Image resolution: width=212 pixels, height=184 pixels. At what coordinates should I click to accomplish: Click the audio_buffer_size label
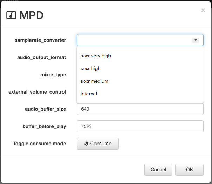pyautogui.click(x=45, y=109)
